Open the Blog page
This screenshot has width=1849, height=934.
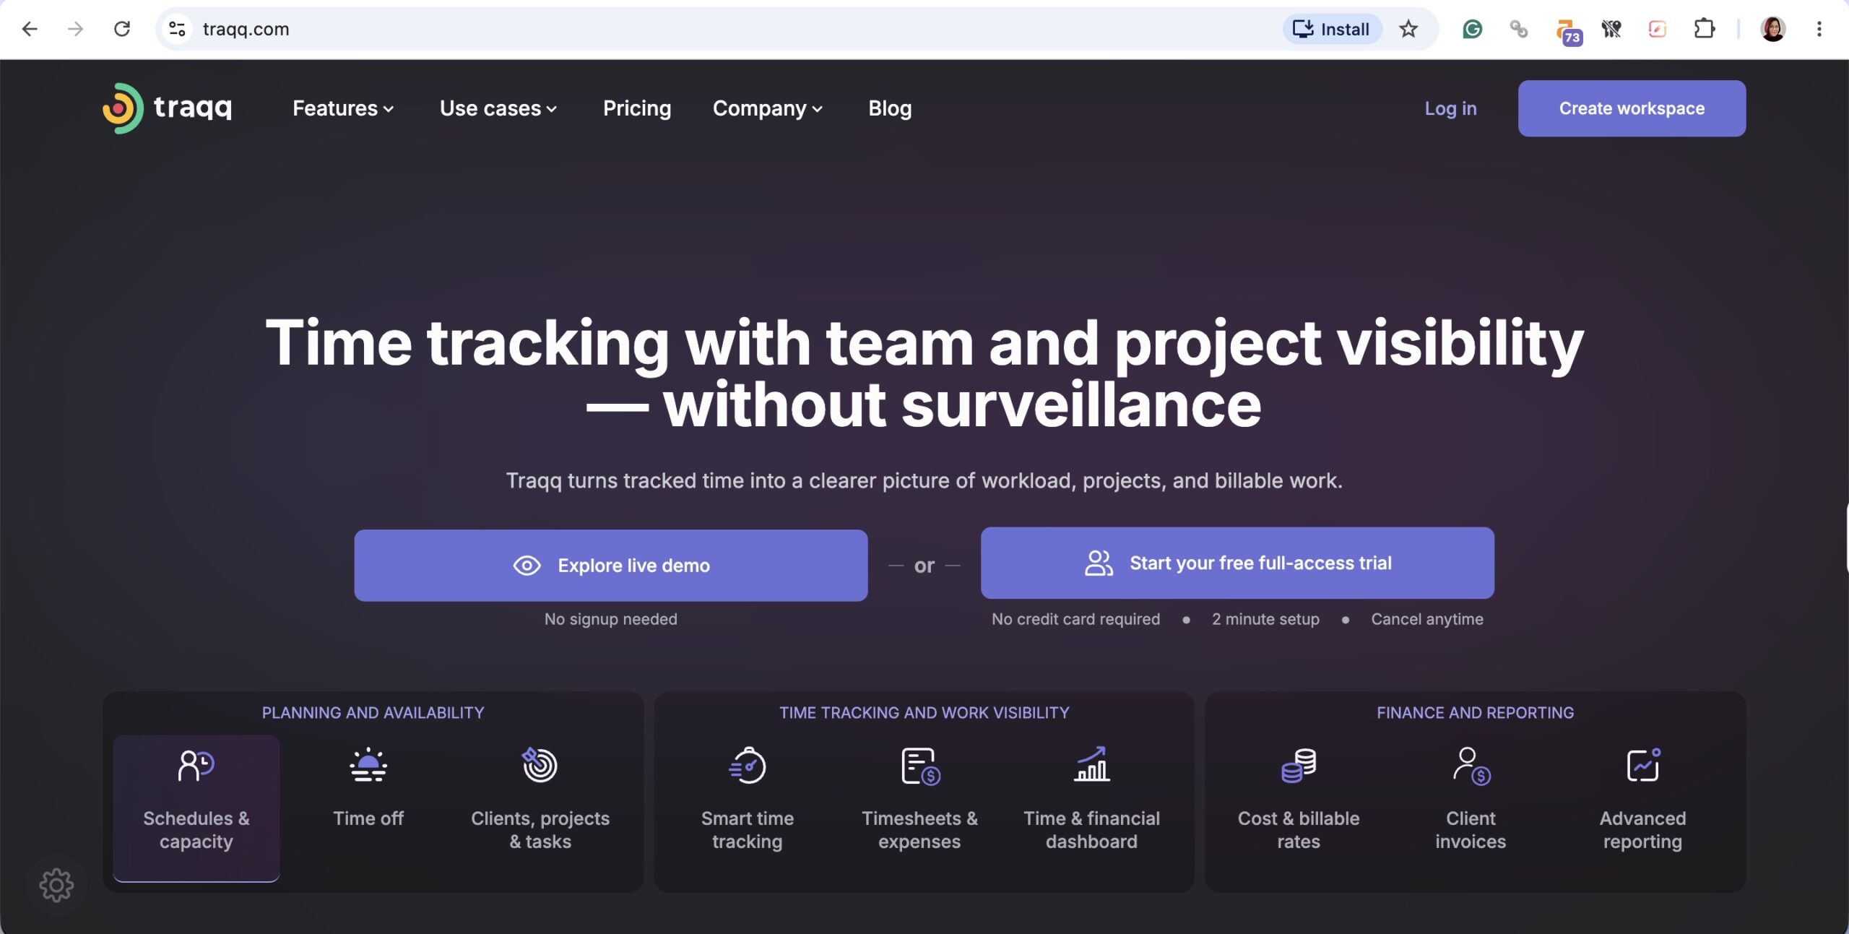pyautogui.click(x=890, y=108)
